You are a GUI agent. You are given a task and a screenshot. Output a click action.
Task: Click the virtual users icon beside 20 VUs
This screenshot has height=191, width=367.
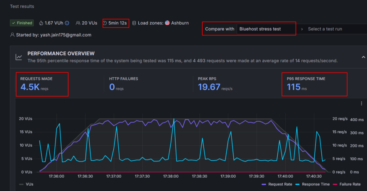[x=78, y=23]
